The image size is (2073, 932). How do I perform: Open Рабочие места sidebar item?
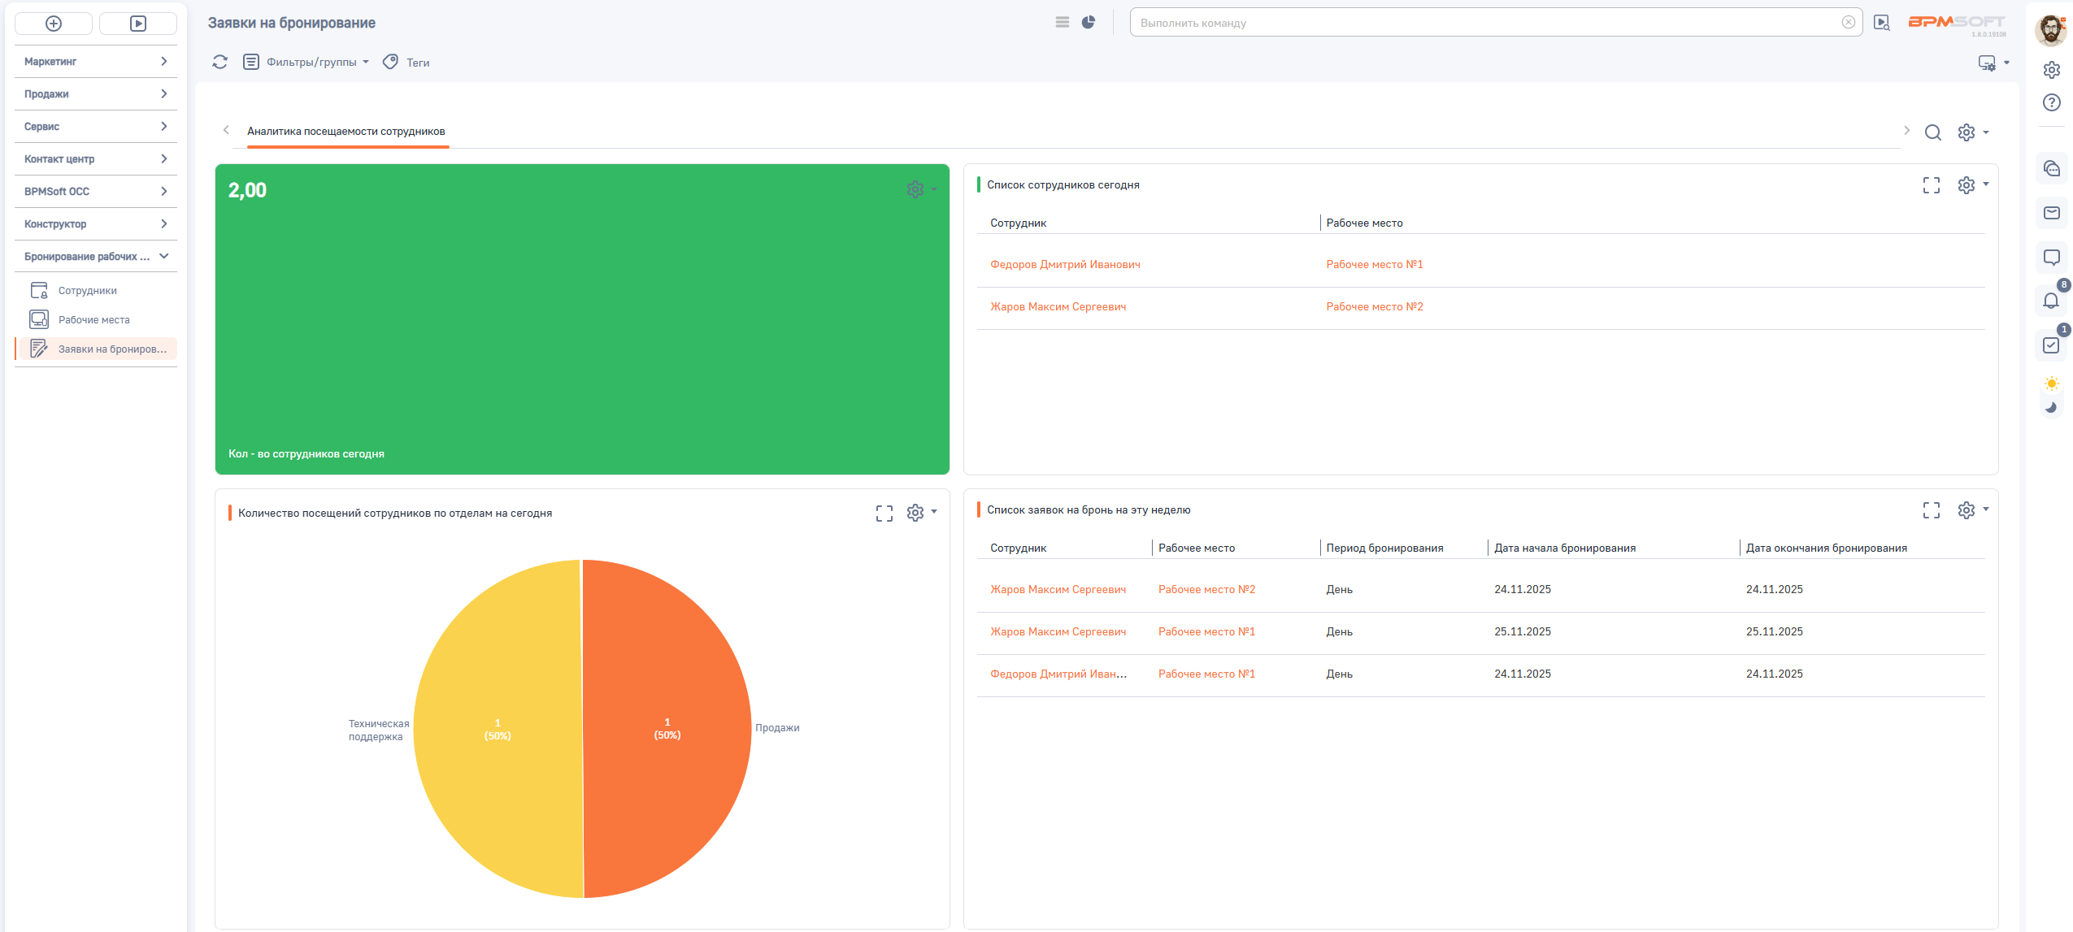93,320
